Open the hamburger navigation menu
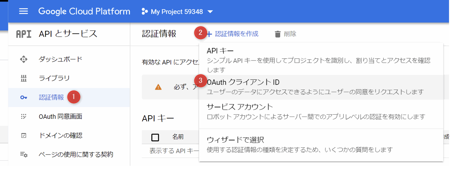This screenshot has width=450, height=170. (x=24, y=12)
